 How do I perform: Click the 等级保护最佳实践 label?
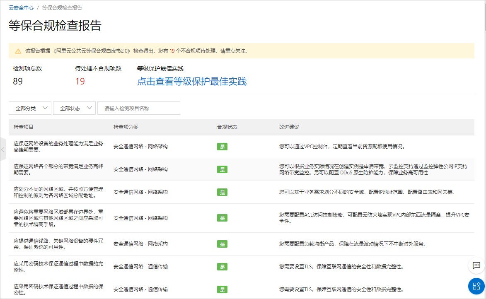pos(160,68)
